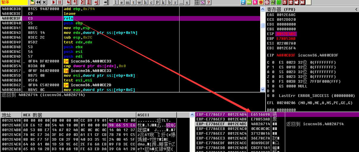This screenshot has height=152, width=359.
Task: Click the left arrow on registers header
Action: (x=356, y=10)
